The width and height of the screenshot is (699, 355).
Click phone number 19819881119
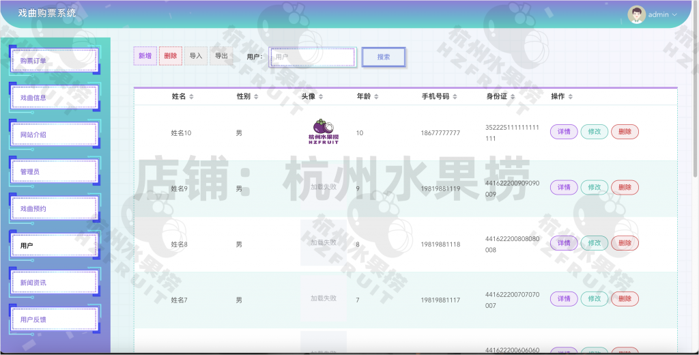(x=440, y=188)
